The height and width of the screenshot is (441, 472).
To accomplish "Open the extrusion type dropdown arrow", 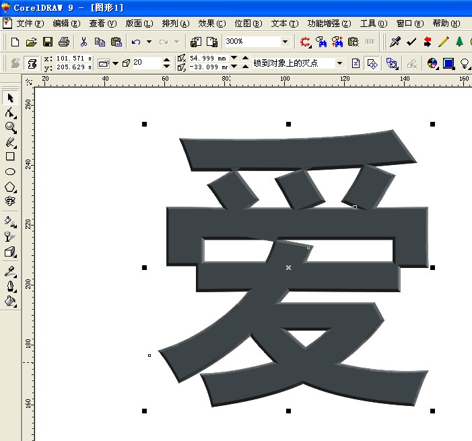I will (115, 63).
